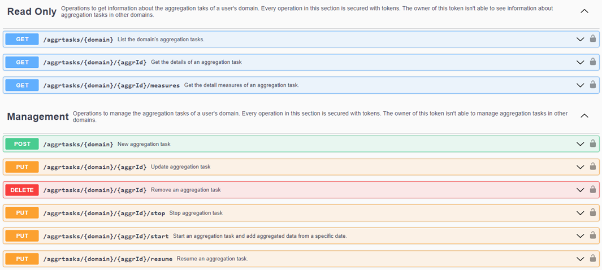Click lock icon on PUT Update aggregation task row

593,167
